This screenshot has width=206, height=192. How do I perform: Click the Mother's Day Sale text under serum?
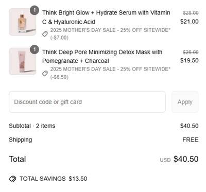pos(110,33)
